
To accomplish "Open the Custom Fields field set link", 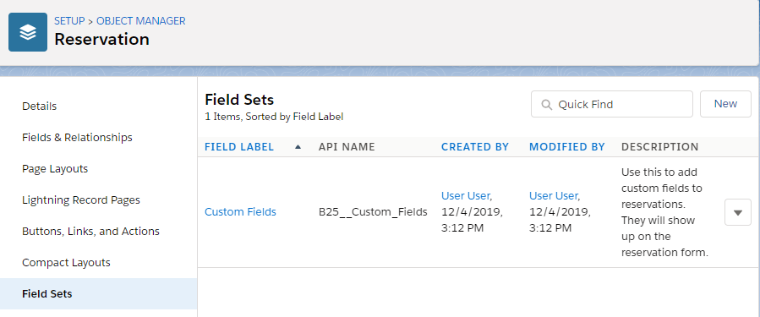I will coord(240,212).
